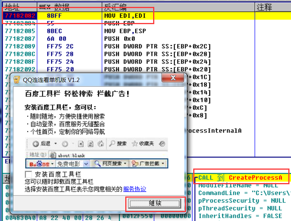Click the stop icon in the browser preview
This screenshot has width=291, height=221.
(81, 144)
